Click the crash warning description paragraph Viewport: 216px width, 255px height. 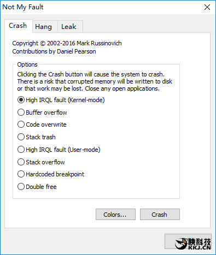point(95,81)
